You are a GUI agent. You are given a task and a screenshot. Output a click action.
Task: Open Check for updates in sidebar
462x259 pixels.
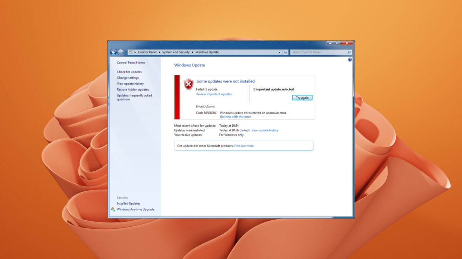tap(129, 72)
